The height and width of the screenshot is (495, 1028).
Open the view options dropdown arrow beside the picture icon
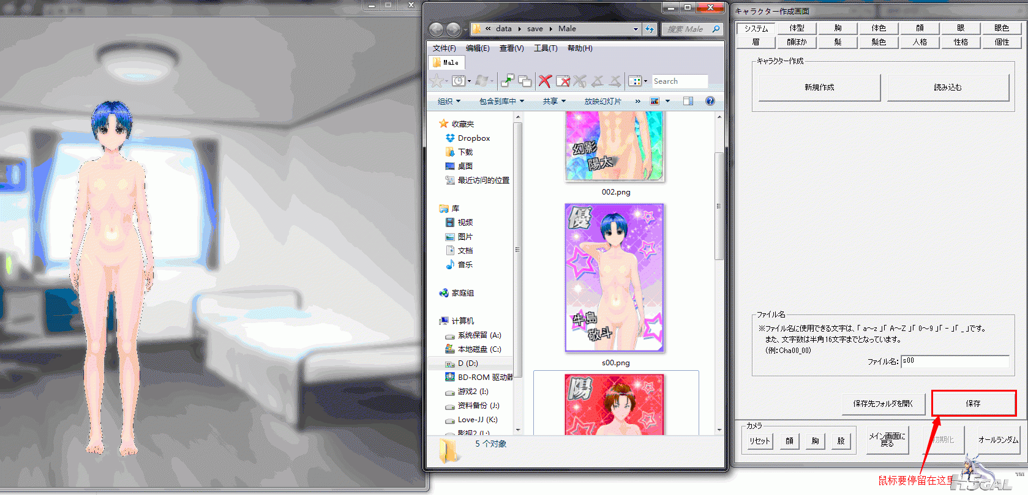[667, 101]
